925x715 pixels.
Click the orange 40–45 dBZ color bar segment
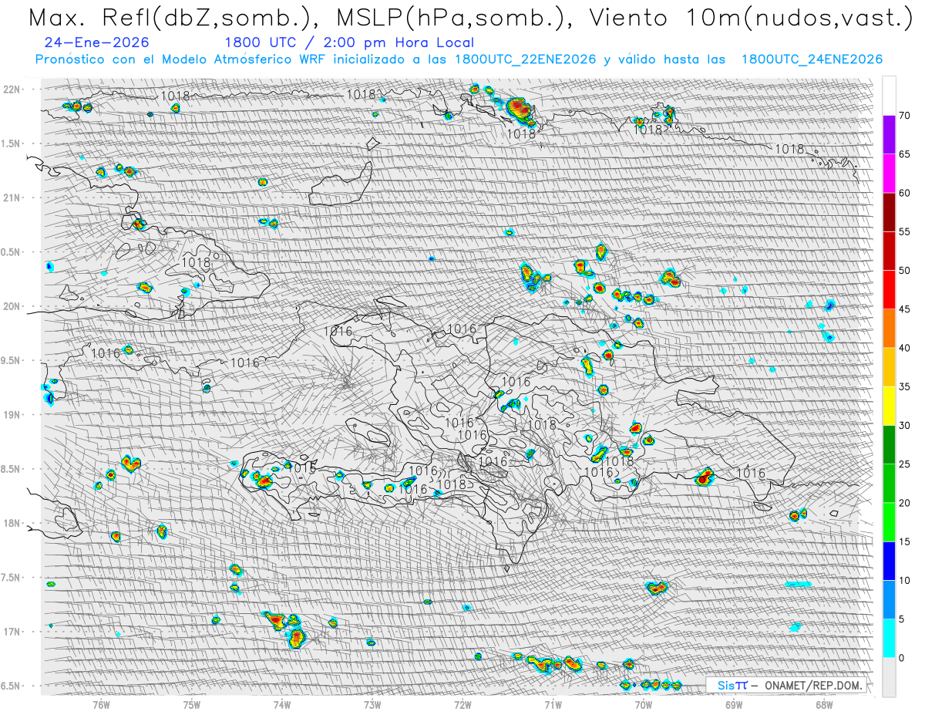pos(889,329)
